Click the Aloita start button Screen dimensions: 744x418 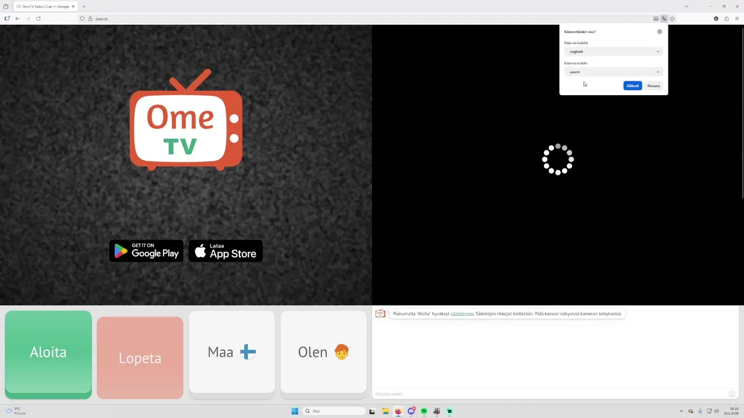point(48,354)
